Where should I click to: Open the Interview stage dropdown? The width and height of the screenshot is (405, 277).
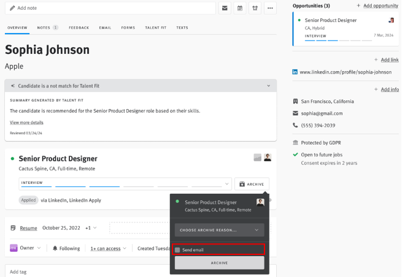point(123,183)
